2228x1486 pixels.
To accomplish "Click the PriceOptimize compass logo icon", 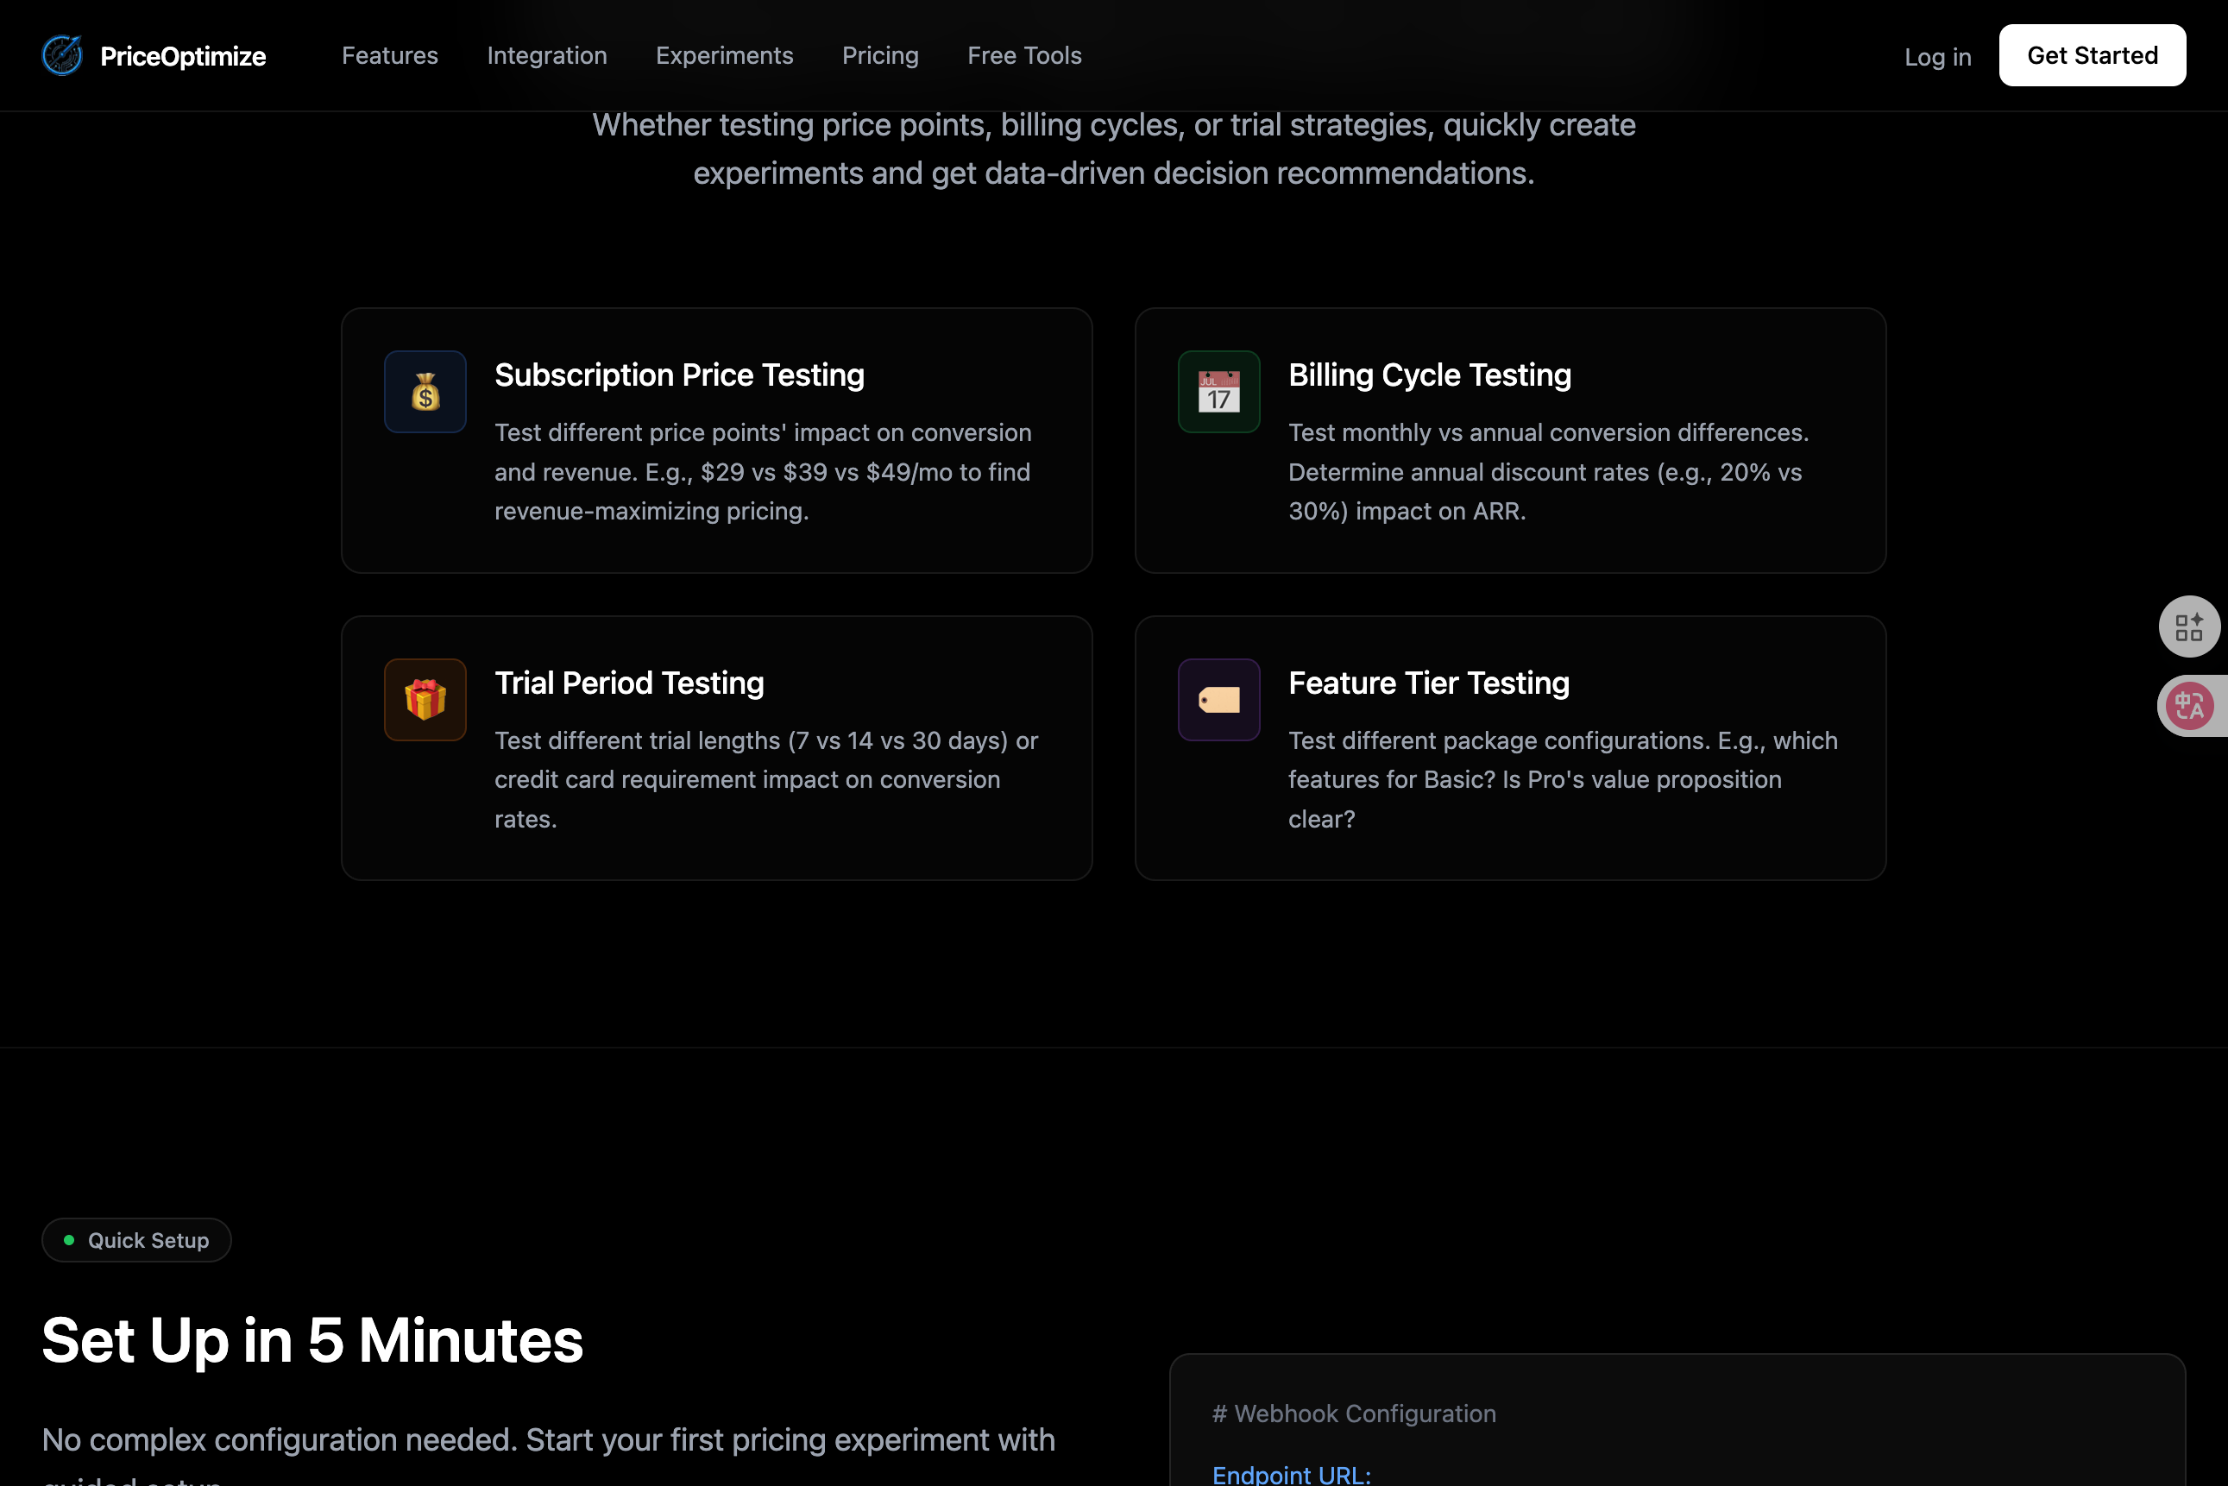I will (x=61, y=55).
